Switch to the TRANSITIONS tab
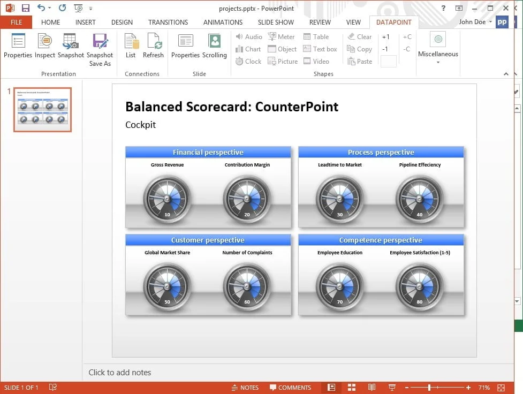 [168, 22]
